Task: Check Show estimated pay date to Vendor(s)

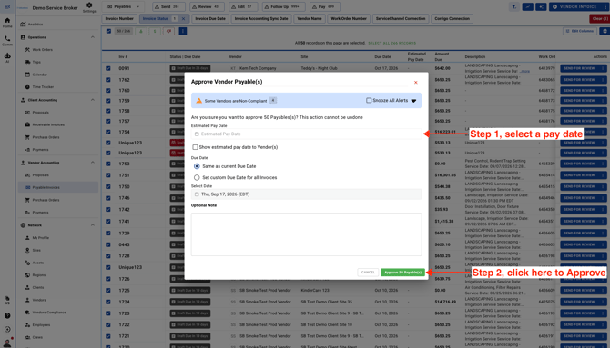Action: click(x=196, y=147)
